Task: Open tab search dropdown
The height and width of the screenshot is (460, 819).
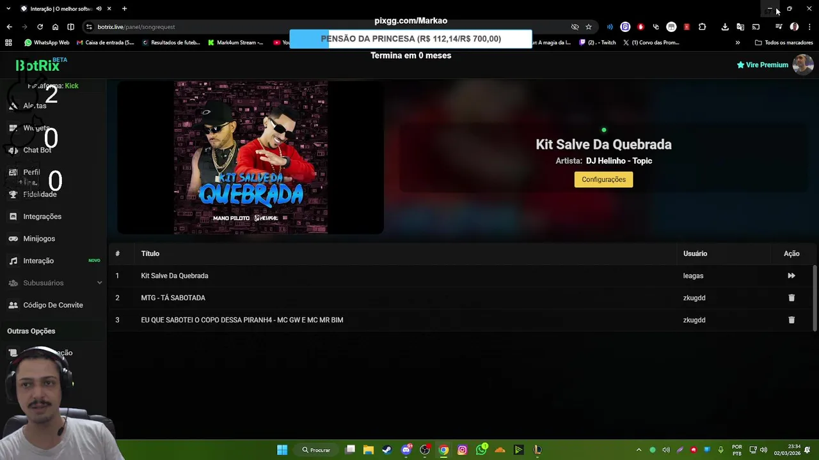Action: [8, 9]
